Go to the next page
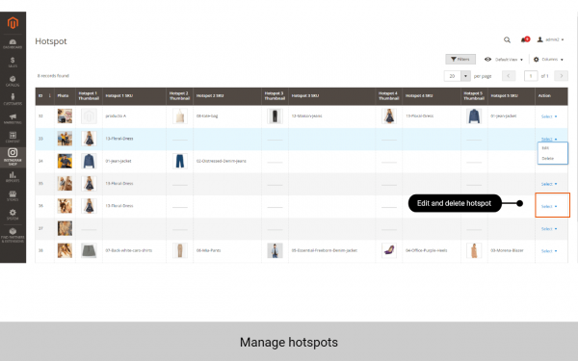This screenshot has width=578, height=361. 561,76
